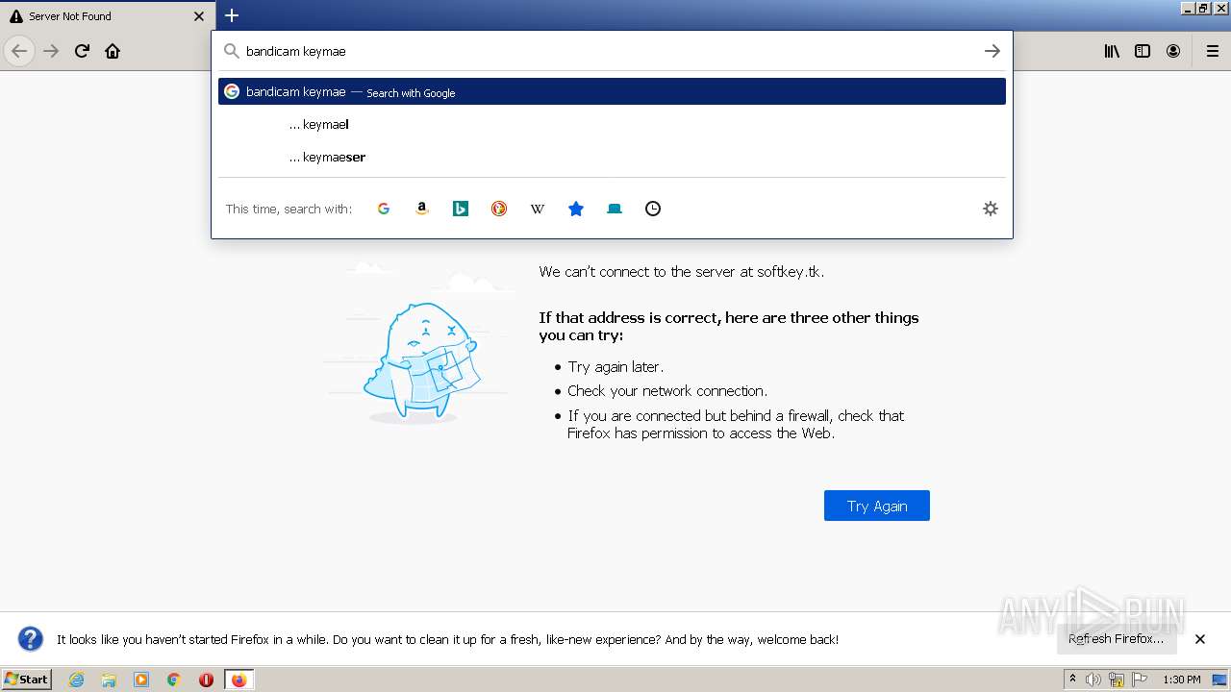Close the Server Not Found tab
This screenshot has height=692, width=1231.
coord(199,16)
